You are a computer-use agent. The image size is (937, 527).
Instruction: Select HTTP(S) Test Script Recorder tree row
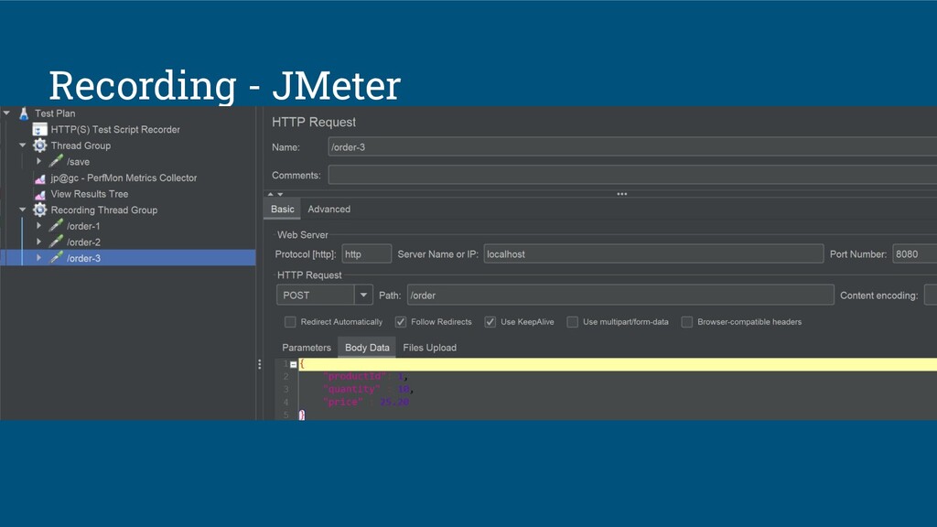click(x=114, y=129)
